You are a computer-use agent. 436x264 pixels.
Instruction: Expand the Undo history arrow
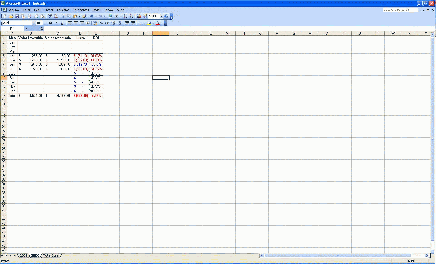pyautogui.click(x=96, y=16)
